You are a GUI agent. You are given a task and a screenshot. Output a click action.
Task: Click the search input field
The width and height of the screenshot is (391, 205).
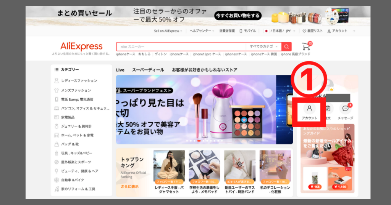(181, 46)
